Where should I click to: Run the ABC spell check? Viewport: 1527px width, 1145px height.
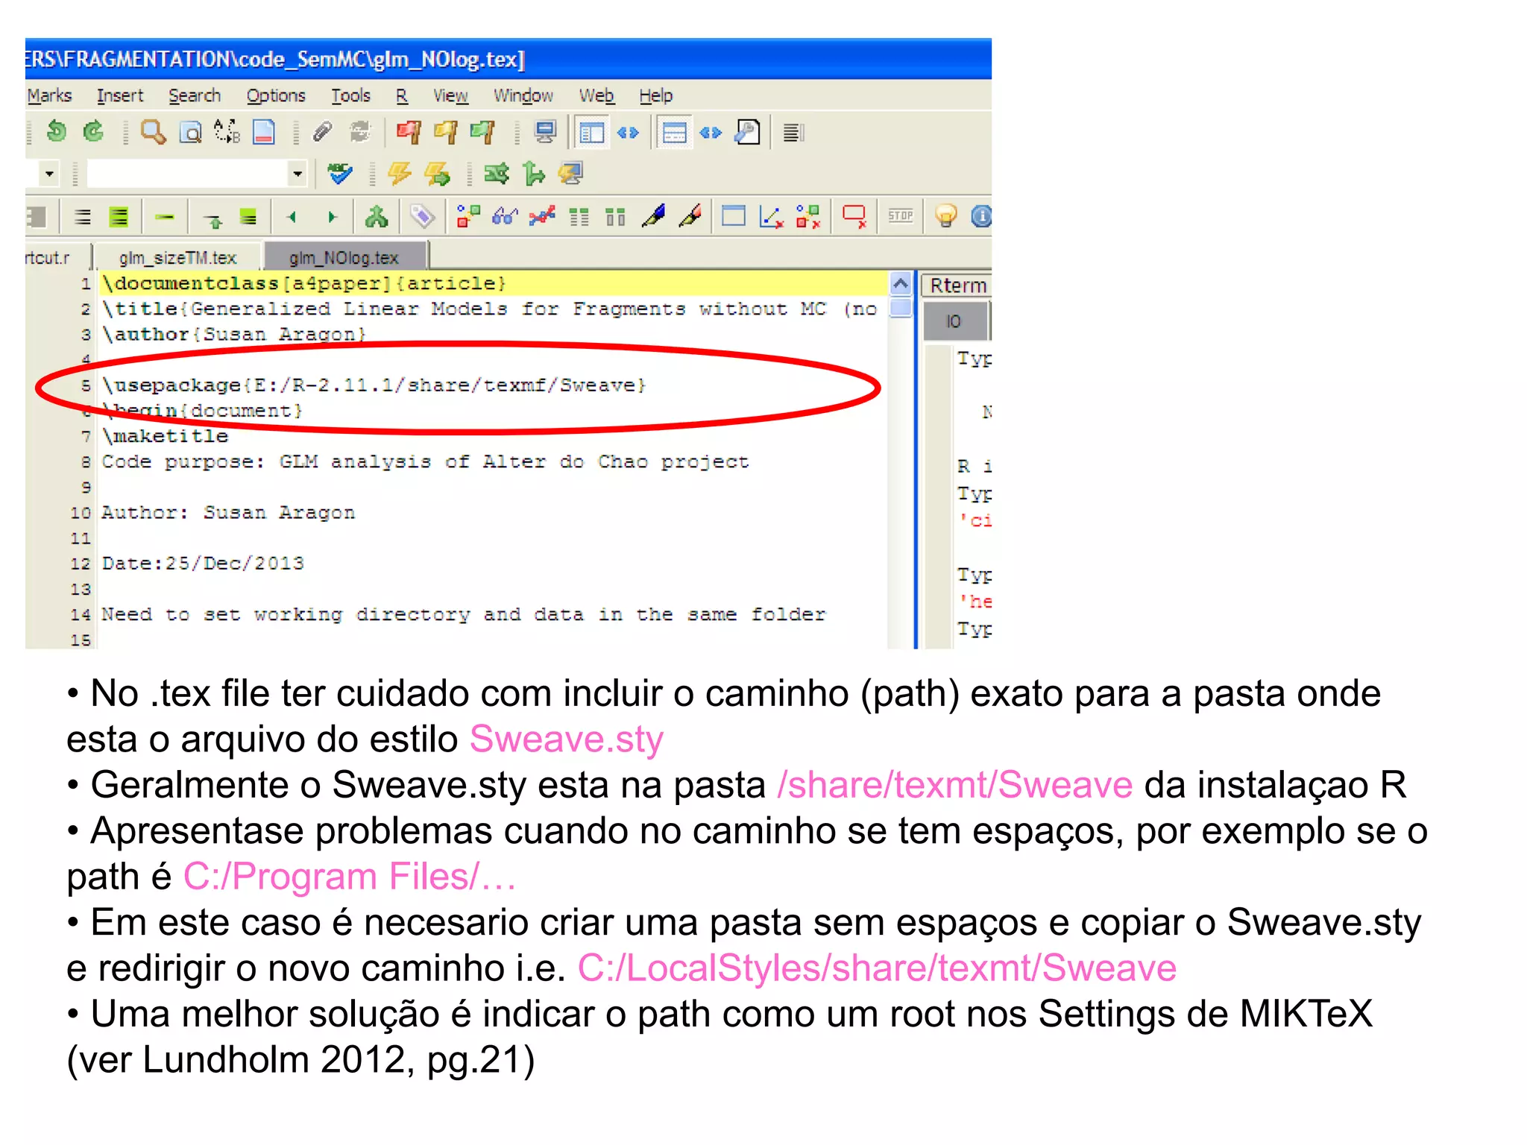[x=340, y=174]
